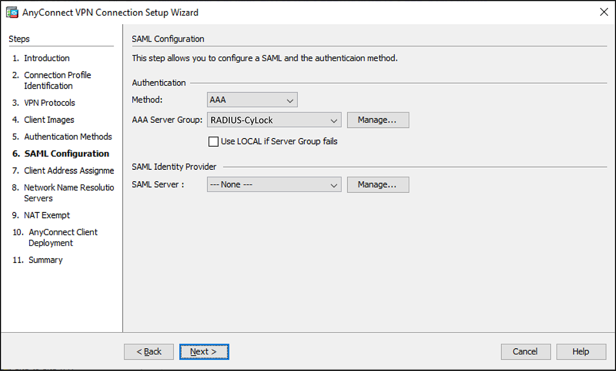Jump to the Summary step
616x371 pixels.
(45, 260)
